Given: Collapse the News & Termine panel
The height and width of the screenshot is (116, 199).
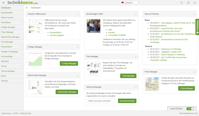Looking at the screenshot, I should [194, 14].
